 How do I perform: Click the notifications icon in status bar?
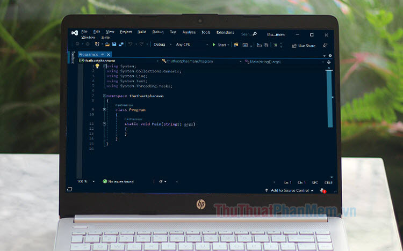[x=322, y=190]
